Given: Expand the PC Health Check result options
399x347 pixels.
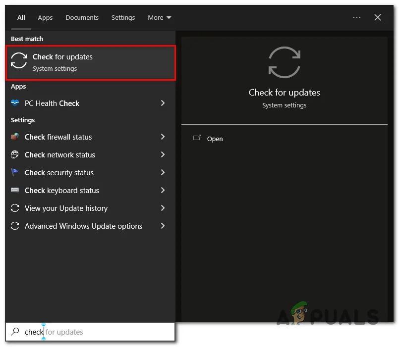Looking at the screenshot, I should click(163, 103).
